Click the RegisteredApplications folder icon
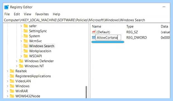This screenshot has height=101, width=173. click(12, 76)
